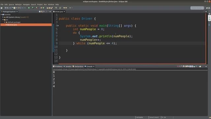Close the Package Explorer view
Viewport: 211px width, 119px height.
pyautogui.click(x=17, y=12)
